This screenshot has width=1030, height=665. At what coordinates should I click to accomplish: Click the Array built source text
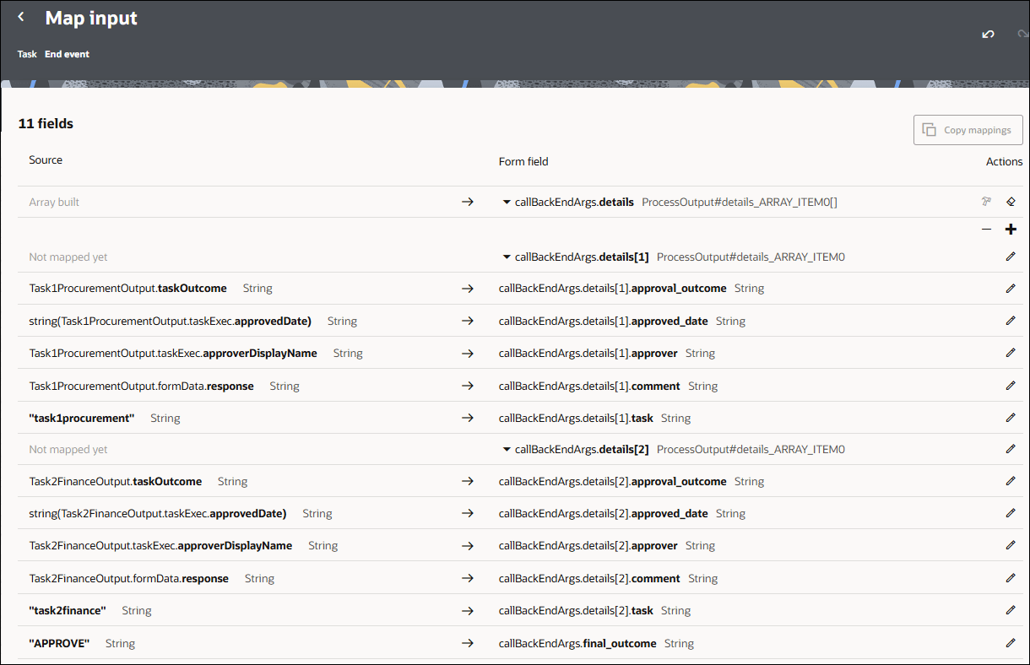pos(54,202)
